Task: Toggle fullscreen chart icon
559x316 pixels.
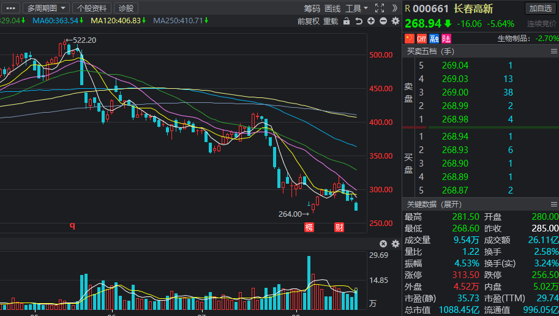Action: point(380,8)
